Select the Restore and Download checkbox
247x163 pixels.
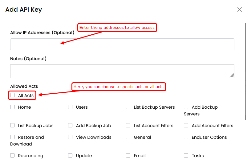tap(12, 137)
